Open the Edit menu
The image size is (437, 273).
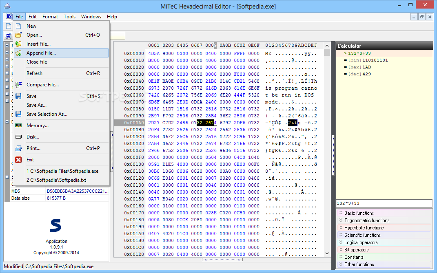[x=33, y=17]
